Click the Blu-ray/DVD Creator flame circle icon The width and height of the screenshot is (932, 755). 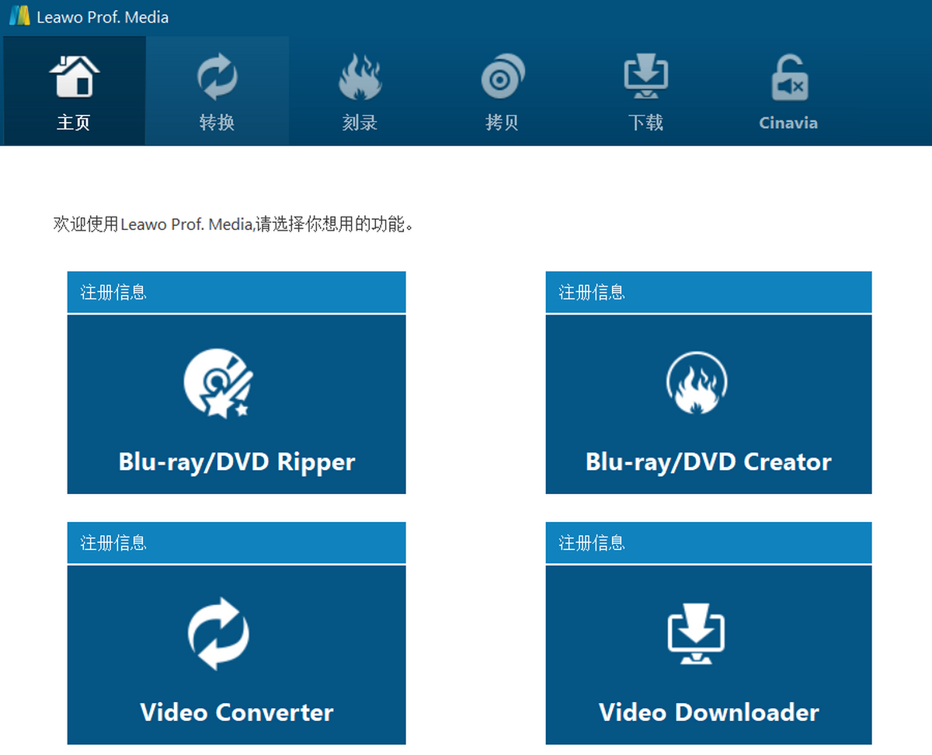click(x=697, y=384)
